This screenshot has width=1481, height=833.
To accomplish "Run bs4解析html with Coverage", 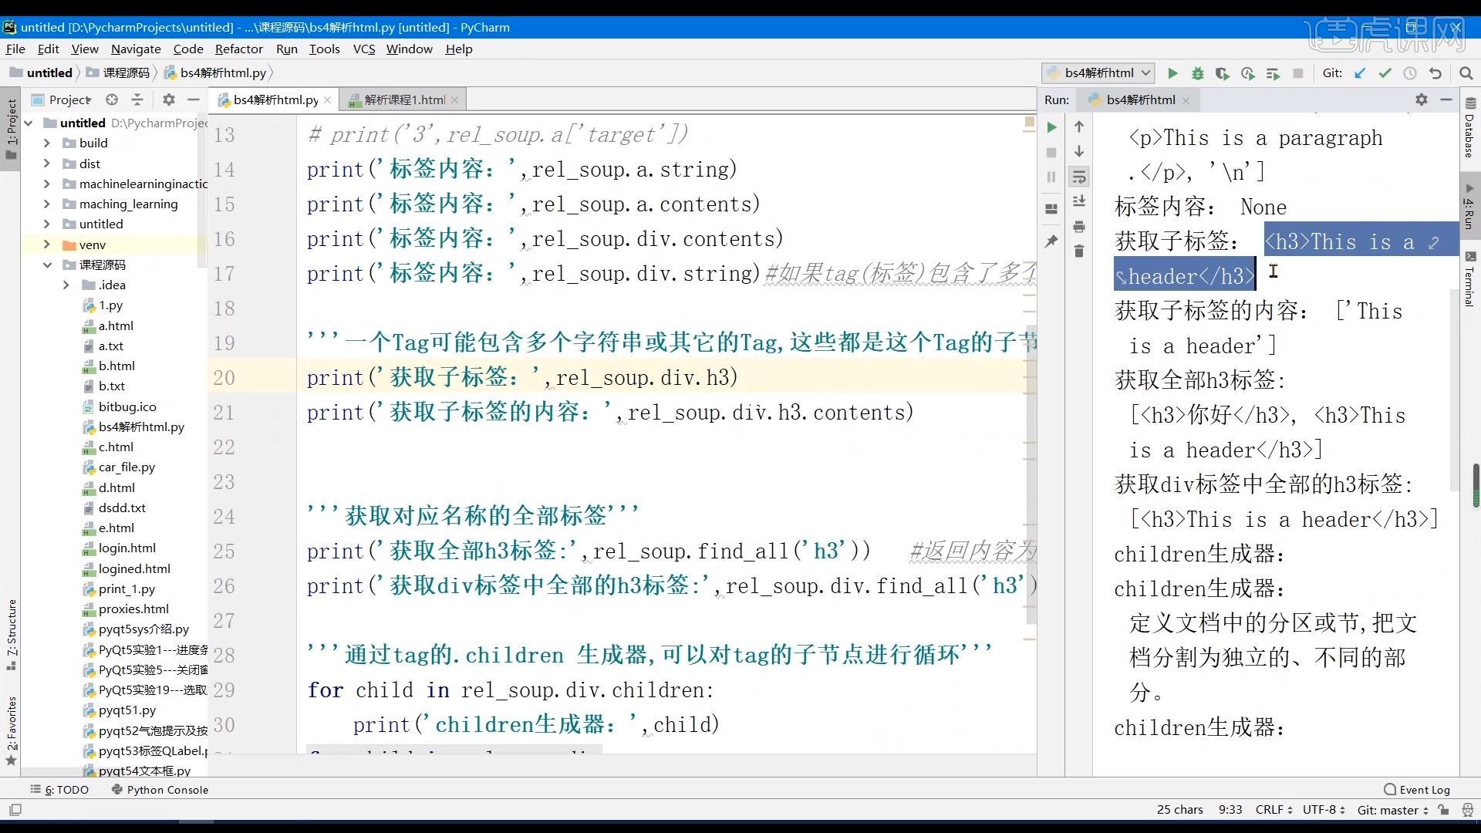I will pyautogui.click(x=1223, y=73).
